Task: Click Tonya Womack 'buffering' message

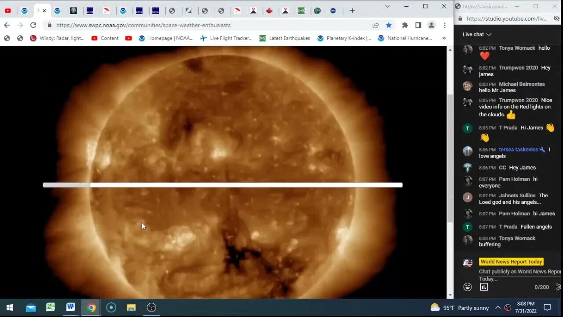Action: pos(507,241)
